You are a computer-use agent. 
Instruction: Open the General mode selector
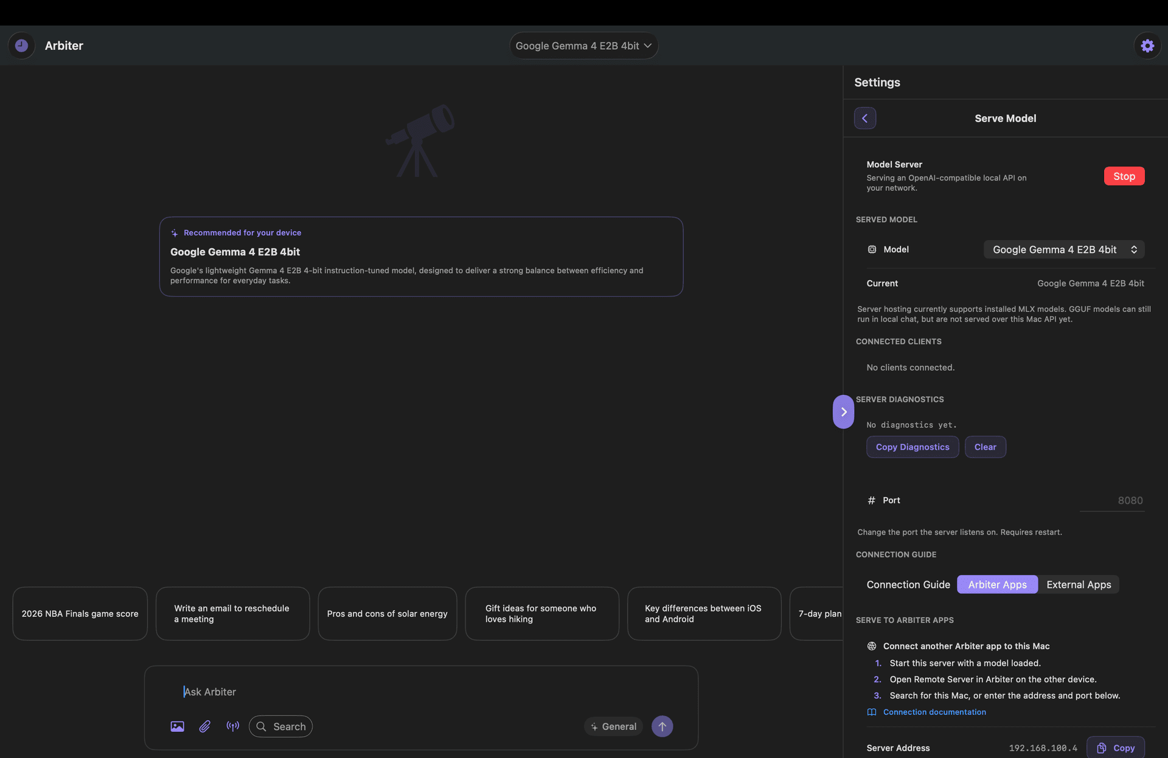pyautogui.click(x=613, y=726)
